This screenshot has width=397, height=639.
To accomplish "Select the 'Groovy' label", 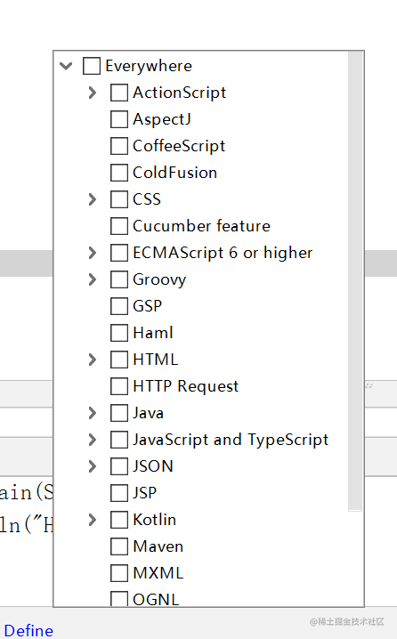I will pos(159,280).
